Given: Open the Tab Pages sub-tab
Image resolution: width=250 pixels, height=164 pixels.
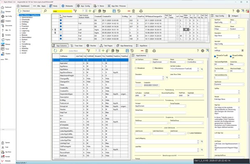Looking at the screenshot, I should pos(106,46).
